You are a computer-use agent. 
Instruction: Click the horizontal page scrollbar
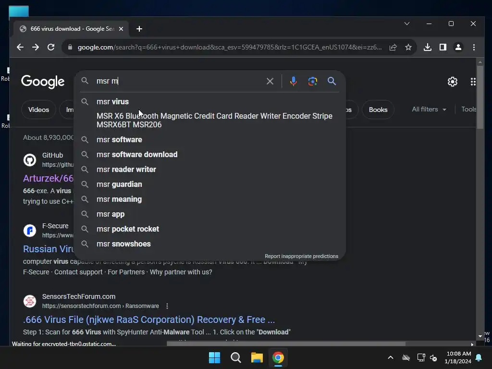point(285,344)
